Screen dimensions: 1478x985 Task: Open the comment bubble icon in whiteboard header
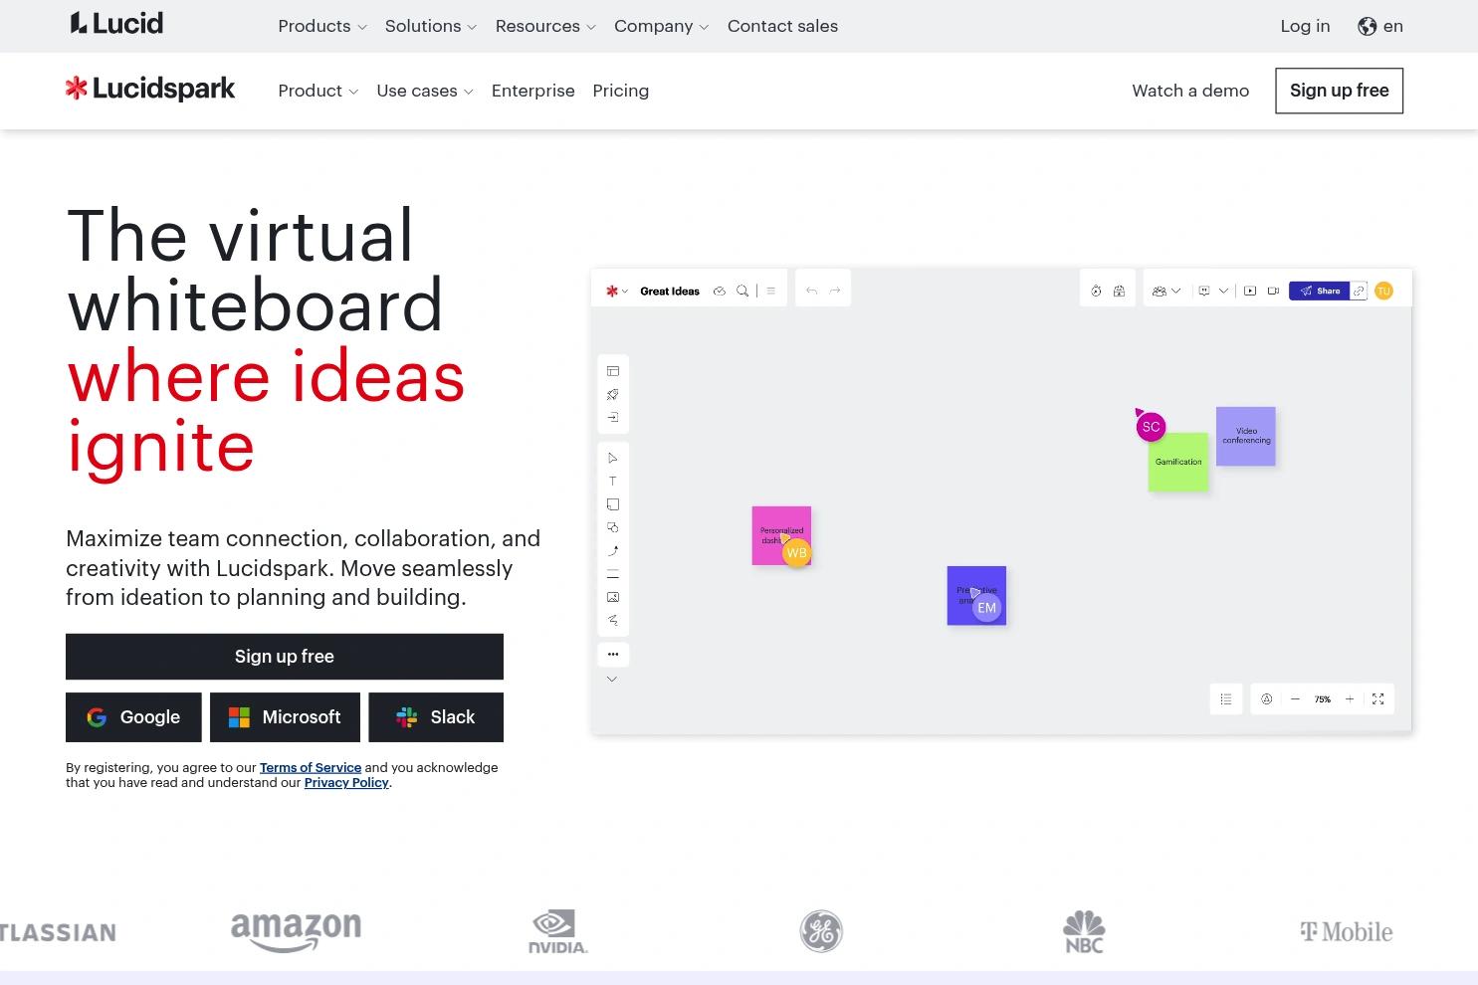1204,291
